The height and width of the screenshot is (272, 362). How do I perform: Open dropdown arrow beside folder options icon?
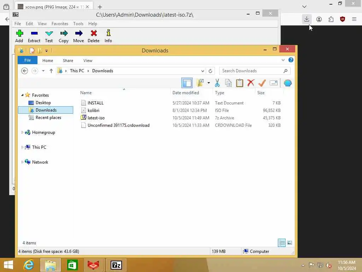click(209, 83)
